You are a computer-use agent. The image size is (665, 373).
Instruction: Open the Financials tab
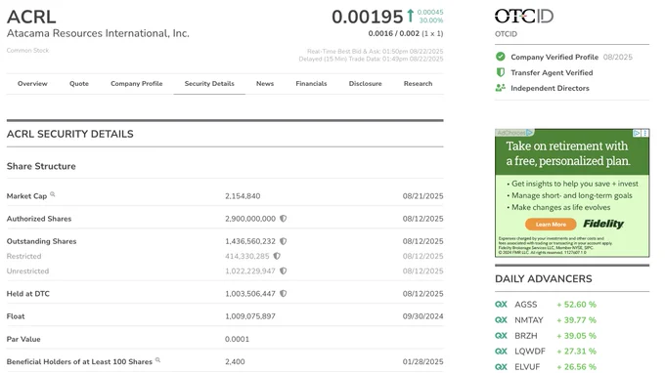(311, 83)
